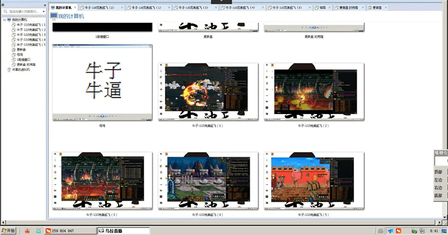Click the 共享的虚拟机 label in the tree
The width and height of the screenshot is (448, 235).
(21, 70)
